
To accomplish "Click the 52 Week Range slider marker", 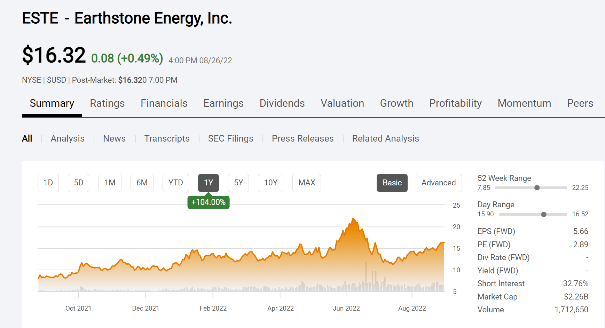I will [537, 187].
